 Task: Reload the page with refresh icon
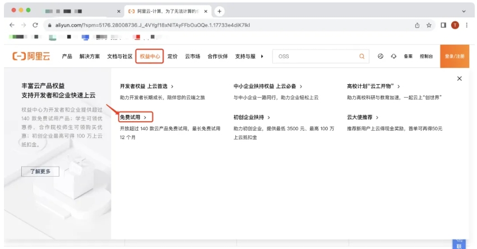point(35,25)
